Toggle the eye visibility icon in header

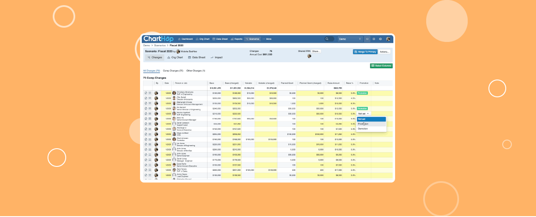pyautogui.click(x=367, y=39)
